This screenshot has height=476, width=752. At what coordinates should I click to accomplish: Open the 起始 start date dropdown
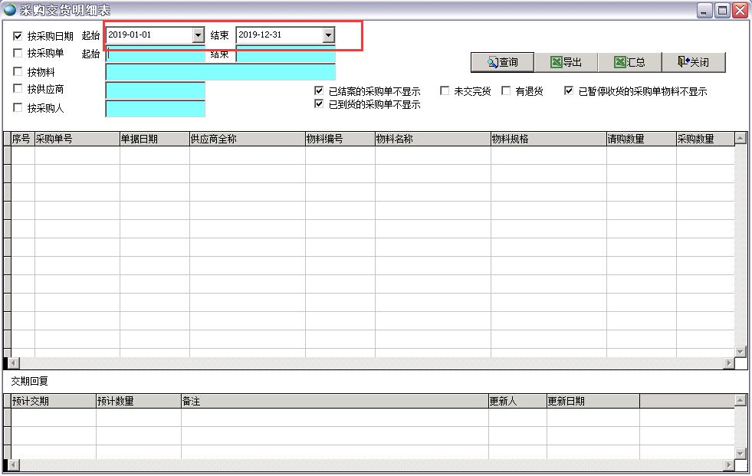(198, 35)
